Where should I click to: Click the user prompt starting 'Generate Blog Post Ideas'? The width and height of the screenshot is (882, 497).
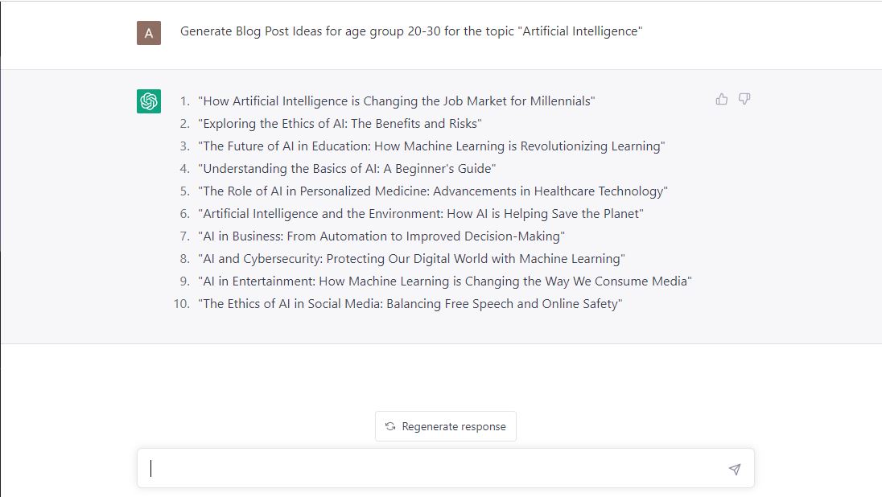coord(410,31)
